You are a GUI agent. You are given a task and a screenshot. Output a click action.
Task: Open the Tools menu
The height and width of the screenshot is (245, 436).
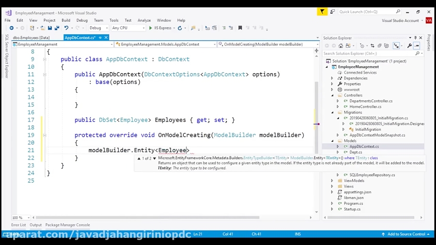[114, 20]
